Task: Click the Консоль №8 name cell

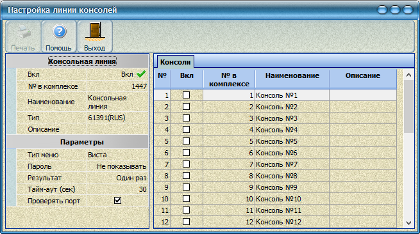Action: click(292, 175)
